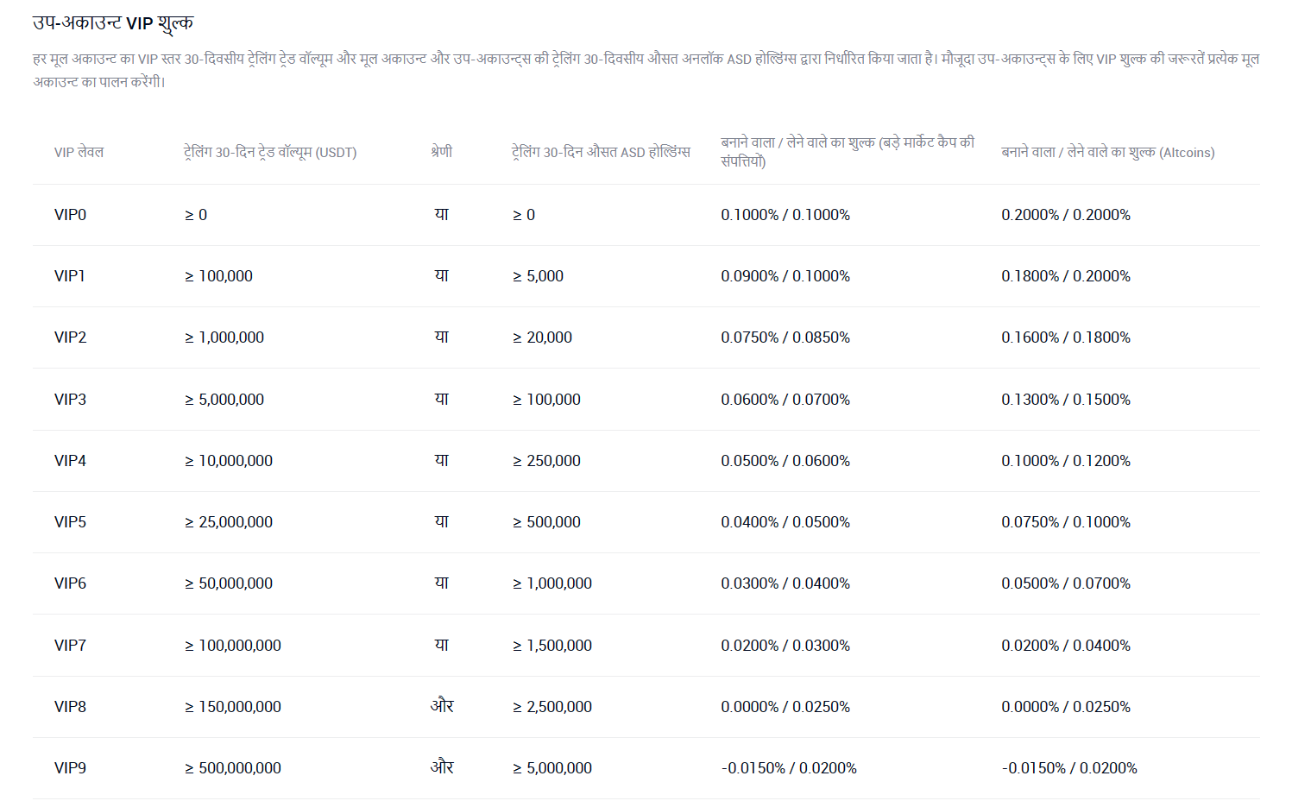Click the 'या' category in the VIP4 row
The height and width of the screenshot is (801, 1292).
coord(442,460)
